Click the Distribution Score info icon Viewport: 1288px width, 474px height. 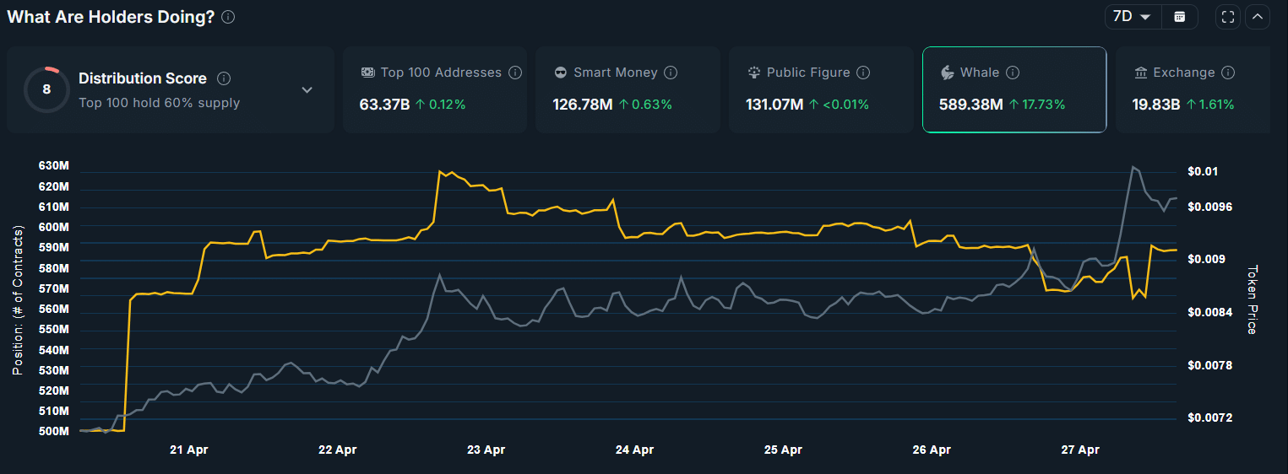[224, 78]
